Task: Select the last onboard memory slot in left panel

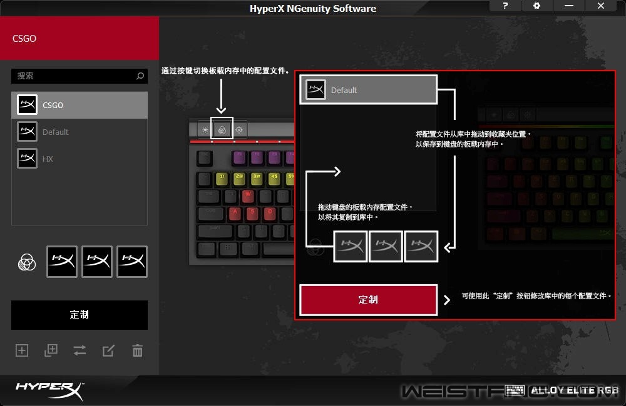Action: click(132, 261)
